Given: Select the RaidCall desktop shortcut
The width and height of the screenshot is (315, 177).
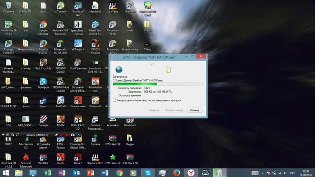Looking at the screenshot, I should (x=61, y=102).
